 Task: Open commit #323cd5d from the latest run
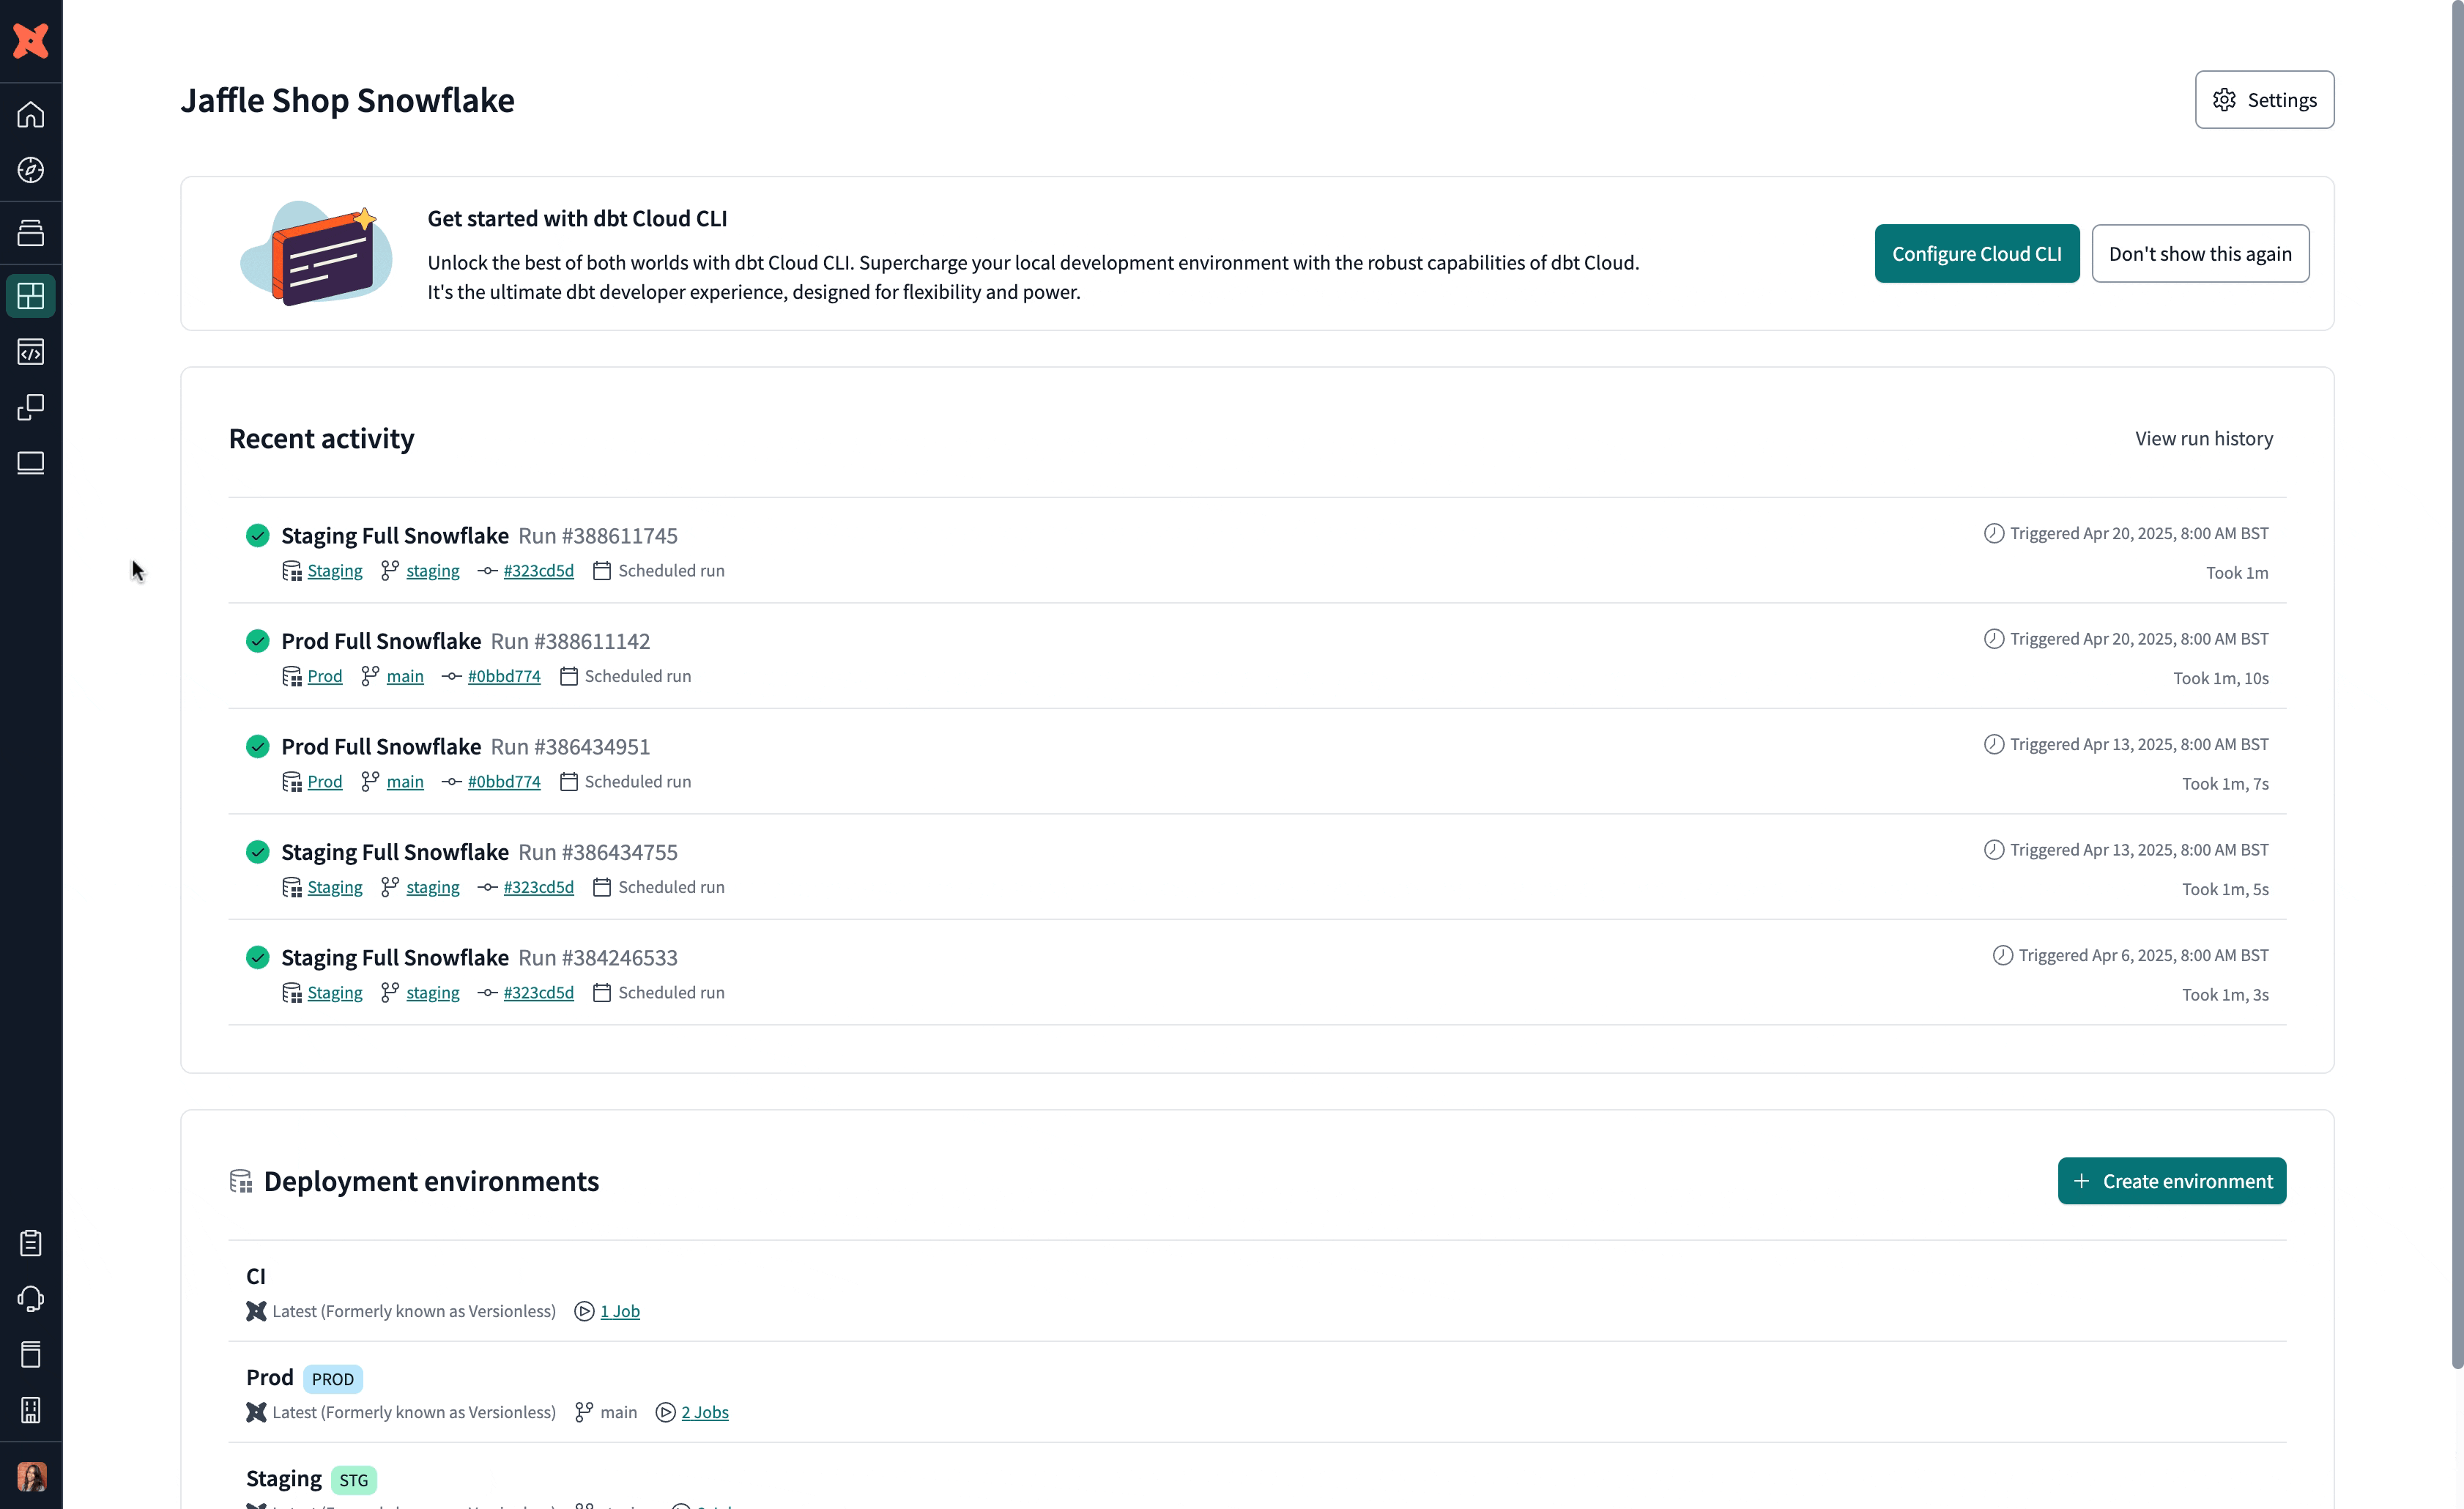tap(538, 570)
